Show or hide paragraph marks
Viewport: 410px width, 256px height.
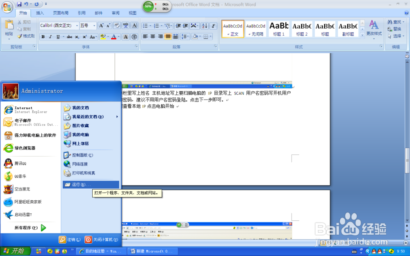pyautogui.click(x=213, y=25)
